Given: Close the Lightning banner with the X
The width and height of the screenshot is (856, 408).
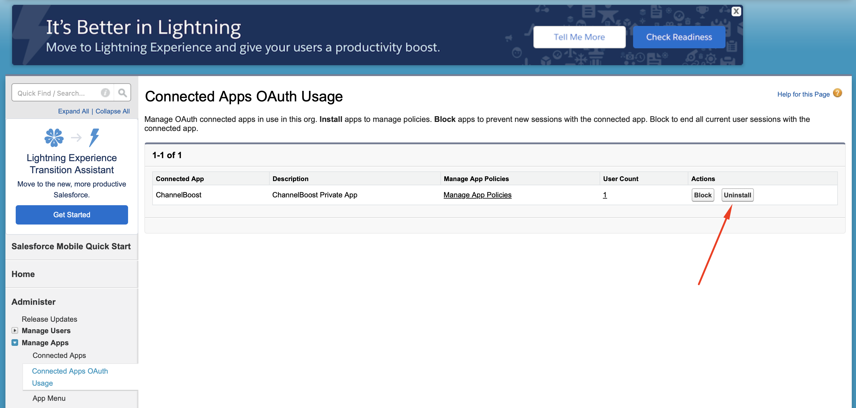Looking at the screenshot, I should 736,11.
